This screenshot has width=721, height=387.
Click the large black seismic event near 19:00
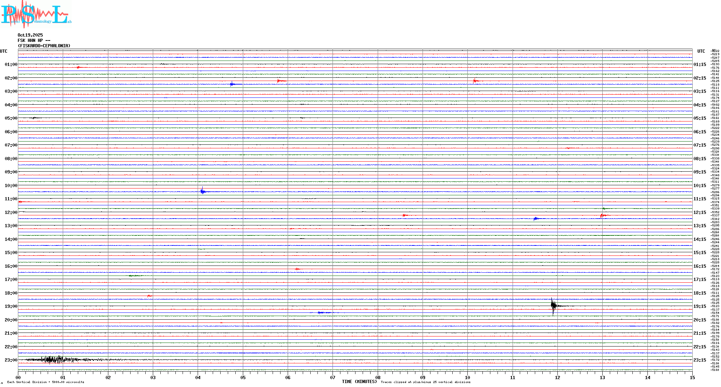pos(554,306)
